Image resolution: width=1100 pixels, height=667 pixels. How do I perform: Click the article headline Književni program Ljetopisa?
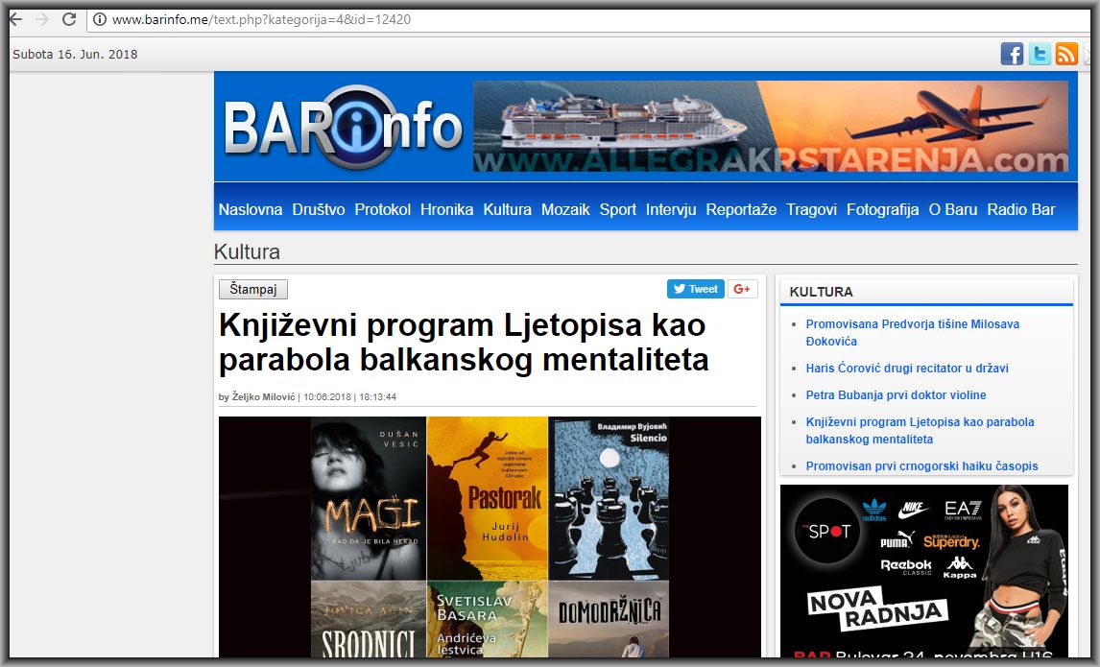[x=464, y=343]
